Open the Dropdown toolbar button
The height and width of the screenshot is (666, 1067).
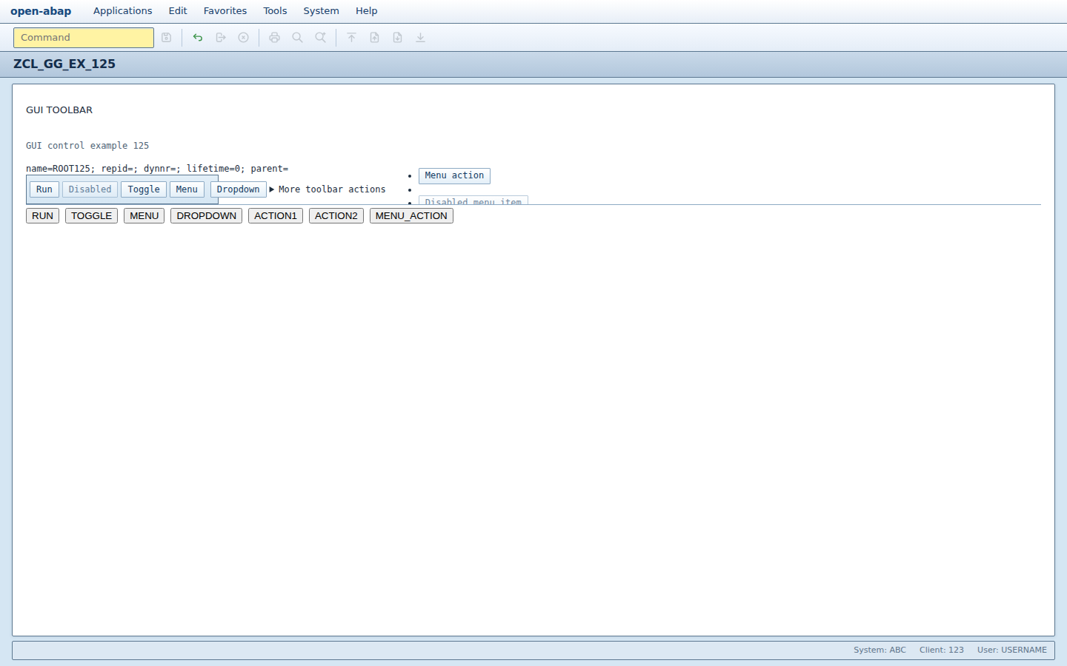pyautogui.click(x=239, y=189)
